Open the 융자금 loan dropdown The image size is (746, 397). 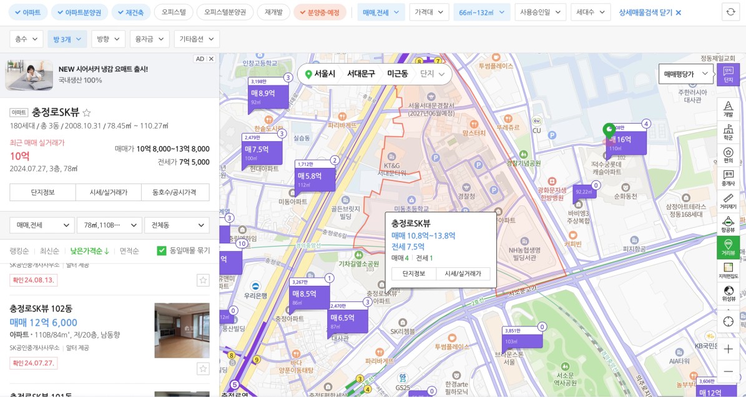coord(149,39)
